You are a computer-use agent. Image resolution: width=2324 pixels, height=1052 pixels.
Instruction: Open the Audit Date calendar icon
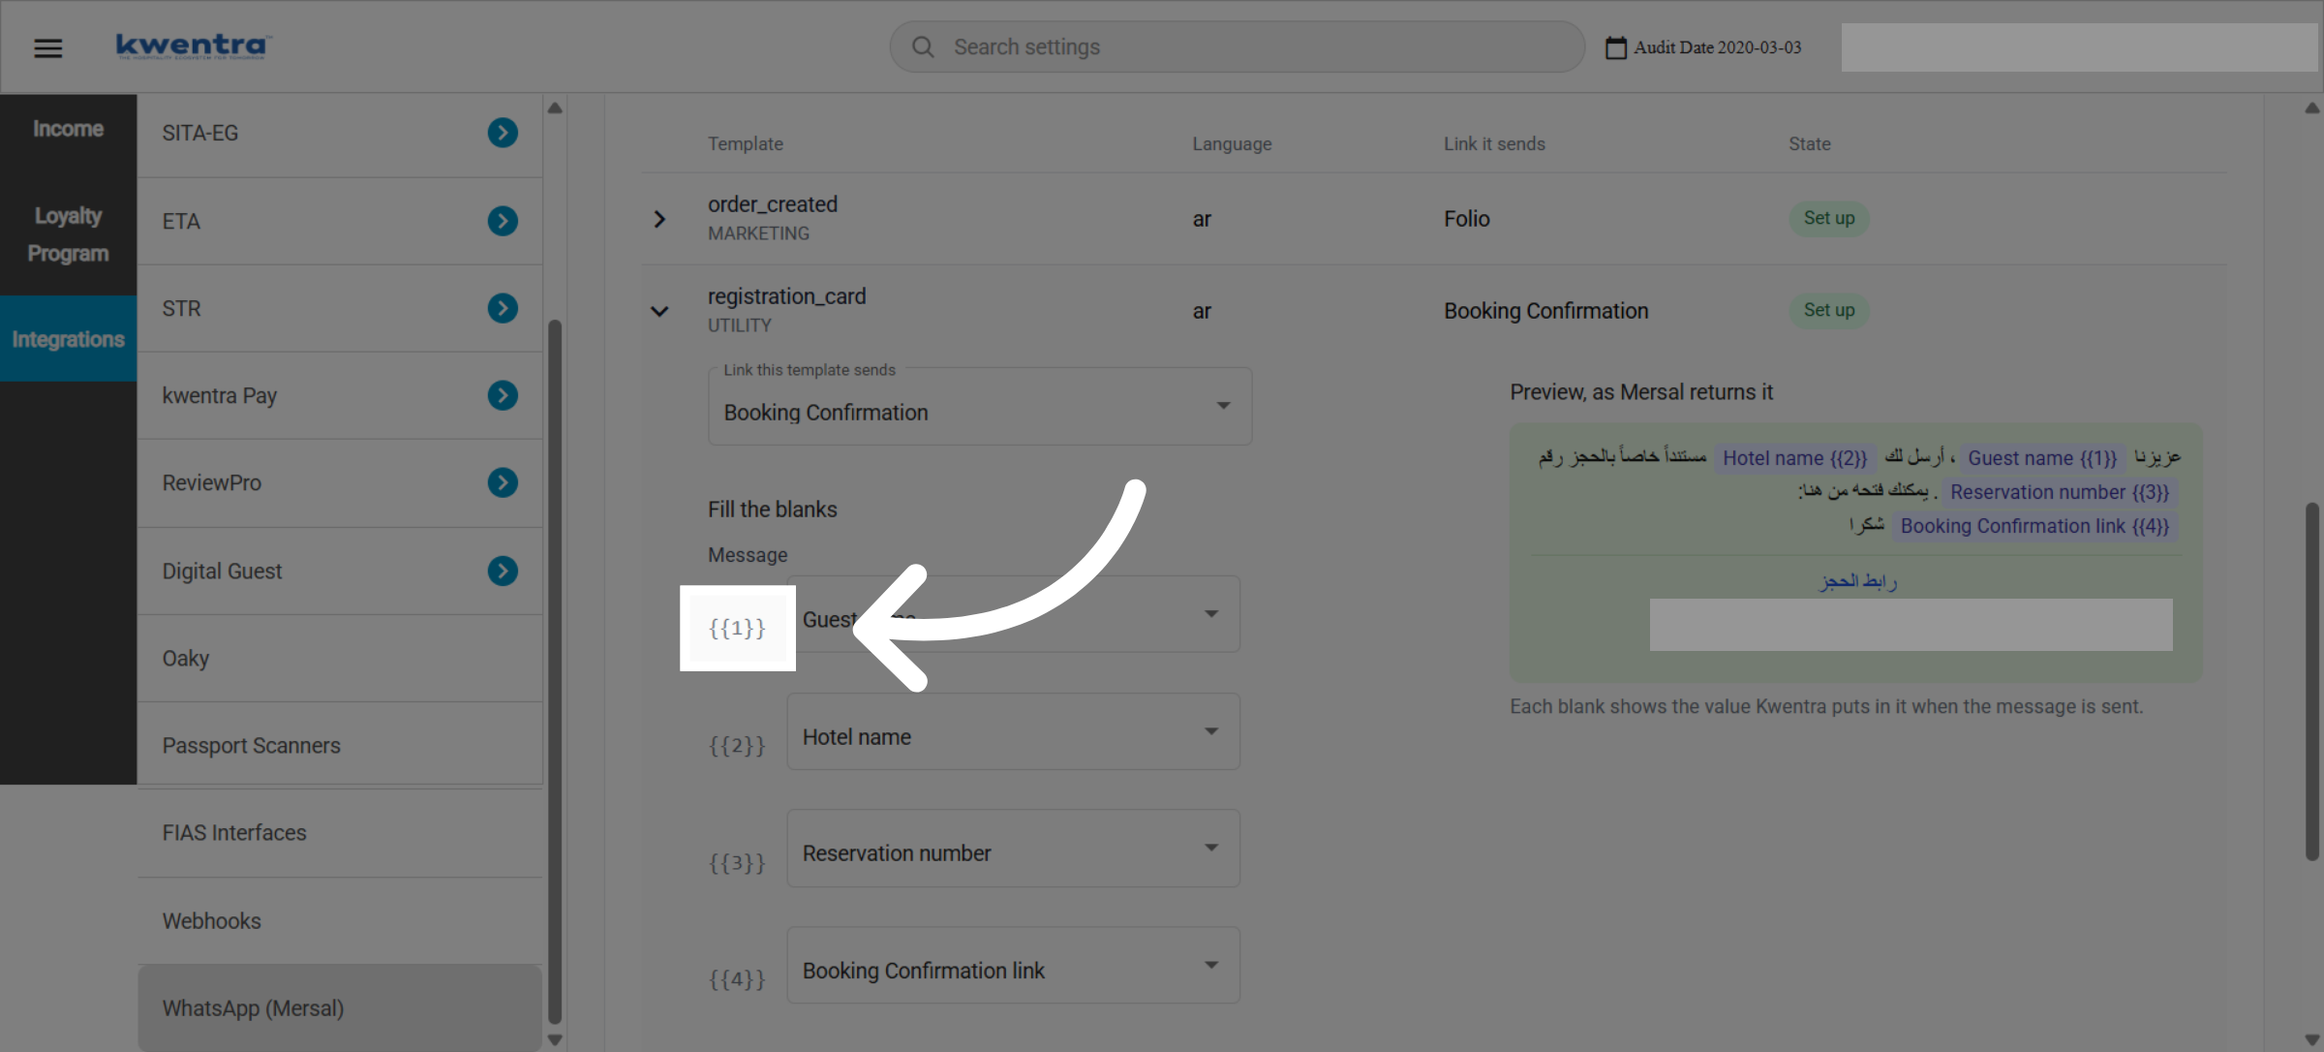click(1615, 47)
